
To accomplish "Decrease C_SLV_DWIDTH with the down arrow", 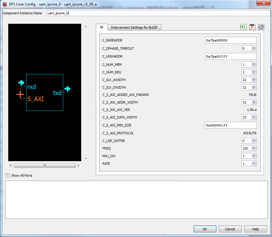I will point(254,88).
